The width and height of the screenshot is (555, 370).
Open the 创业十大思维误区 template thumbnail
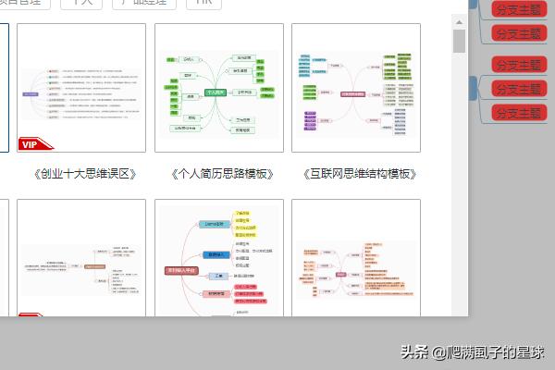pyautogui.click(x=81, y=88)
